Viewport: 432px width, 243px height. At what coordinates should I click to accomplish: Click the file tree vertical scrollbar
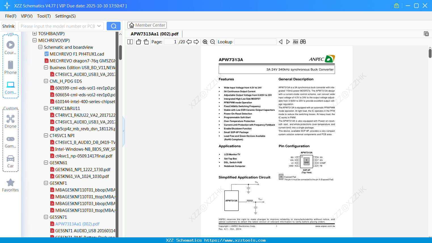coord(120,53)
